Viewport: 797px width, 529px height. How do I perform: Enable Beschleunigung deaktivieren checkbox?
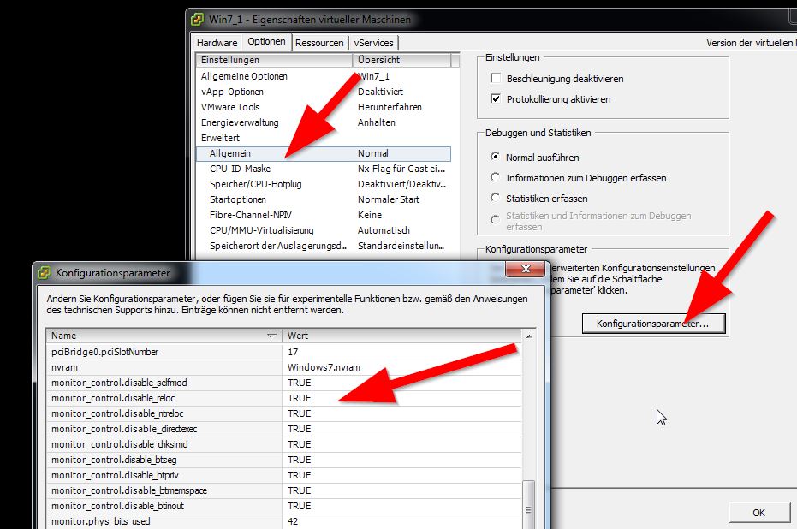point(496,78)
